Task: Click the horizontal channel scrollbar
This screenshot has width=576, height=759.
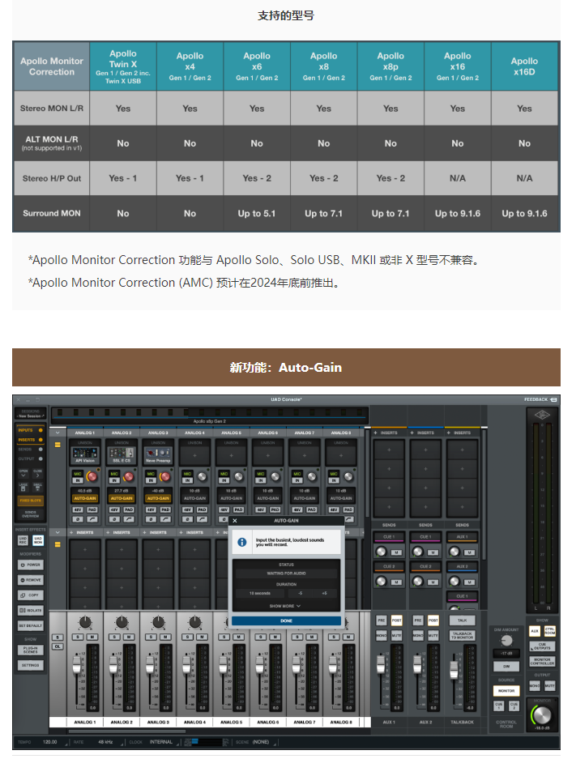Action: coord(127,731)
